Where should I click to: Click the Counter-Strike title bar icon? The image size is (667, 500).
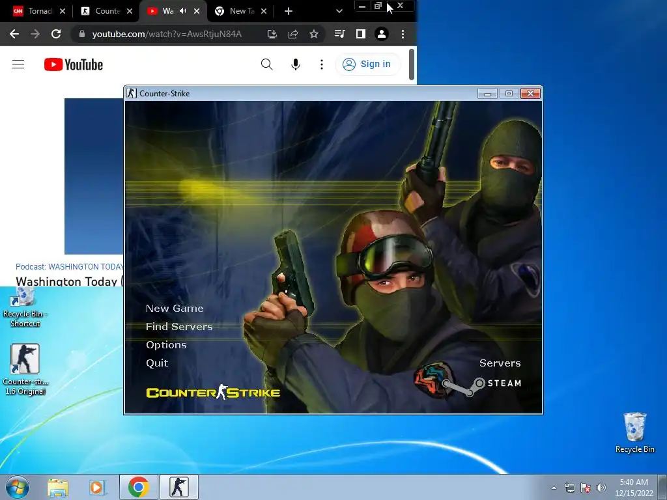(132, 93)
